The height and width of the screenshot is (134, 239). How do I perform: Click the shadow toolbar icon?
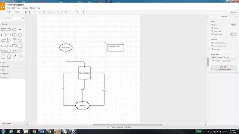coord(66,12)
